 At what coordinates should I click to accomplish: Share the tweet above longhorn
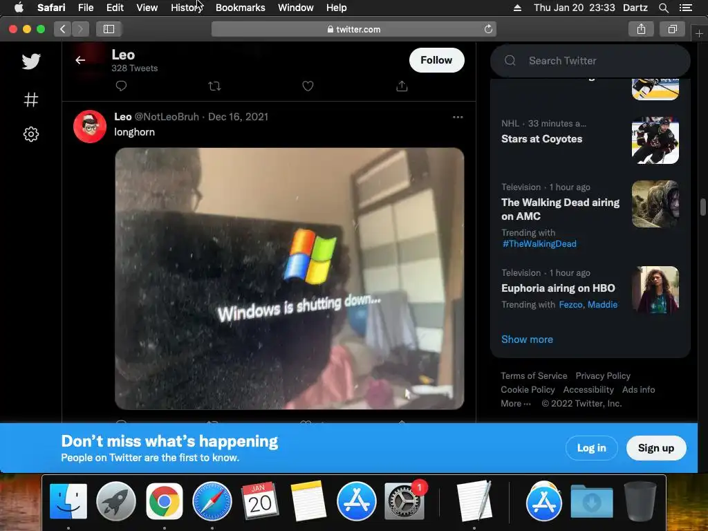(x=402, y=86)
